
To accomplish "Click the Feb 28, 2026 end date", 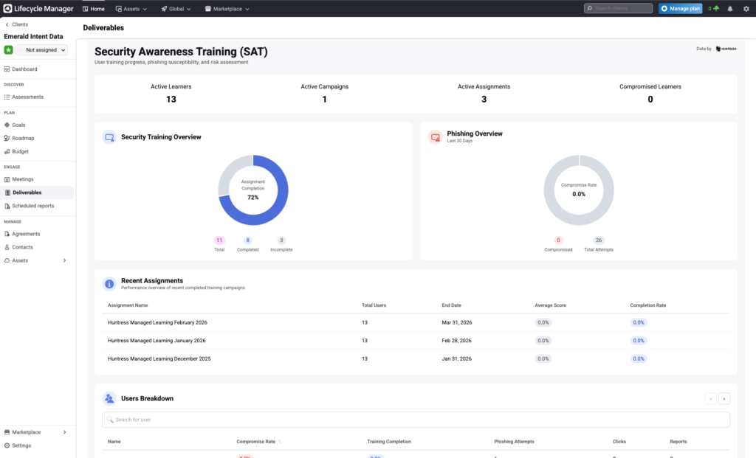I will tap(456, 341).
